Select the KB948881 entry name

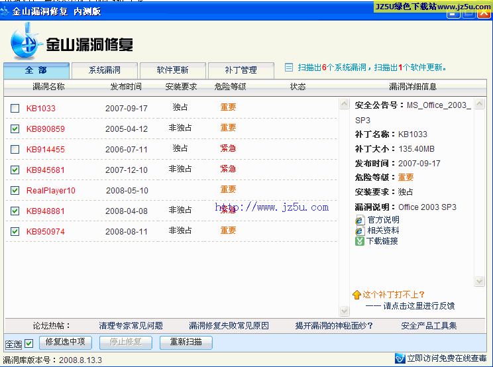tap(46, 211)
